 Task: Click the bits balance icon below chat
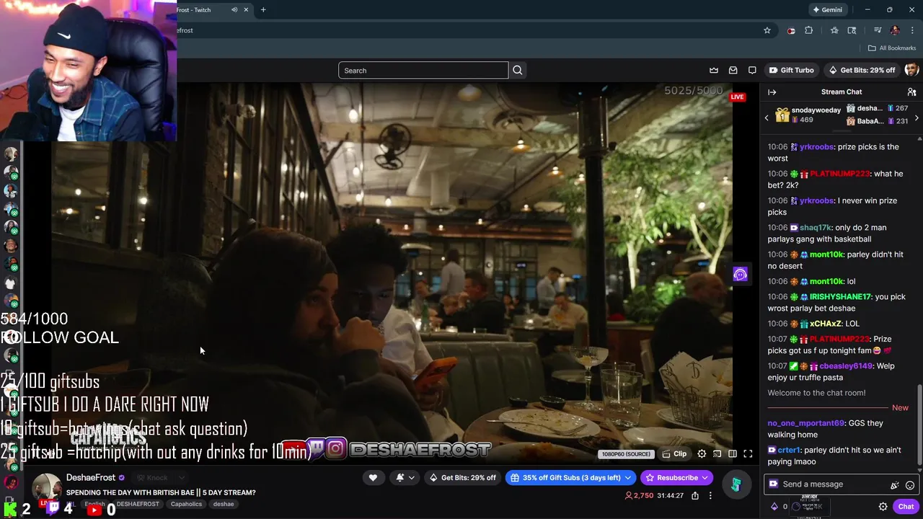point(774,507)
